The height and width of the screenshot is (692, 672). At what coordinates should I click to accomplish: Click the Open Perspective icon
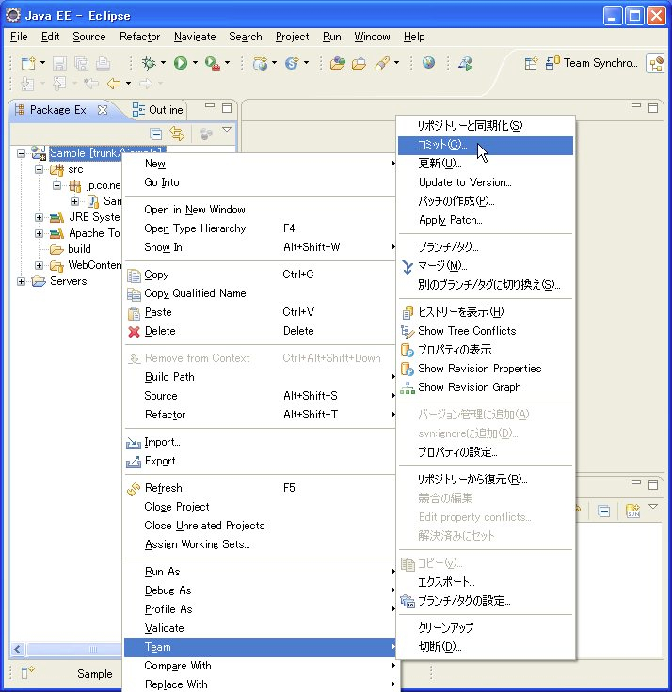[531, 63]
